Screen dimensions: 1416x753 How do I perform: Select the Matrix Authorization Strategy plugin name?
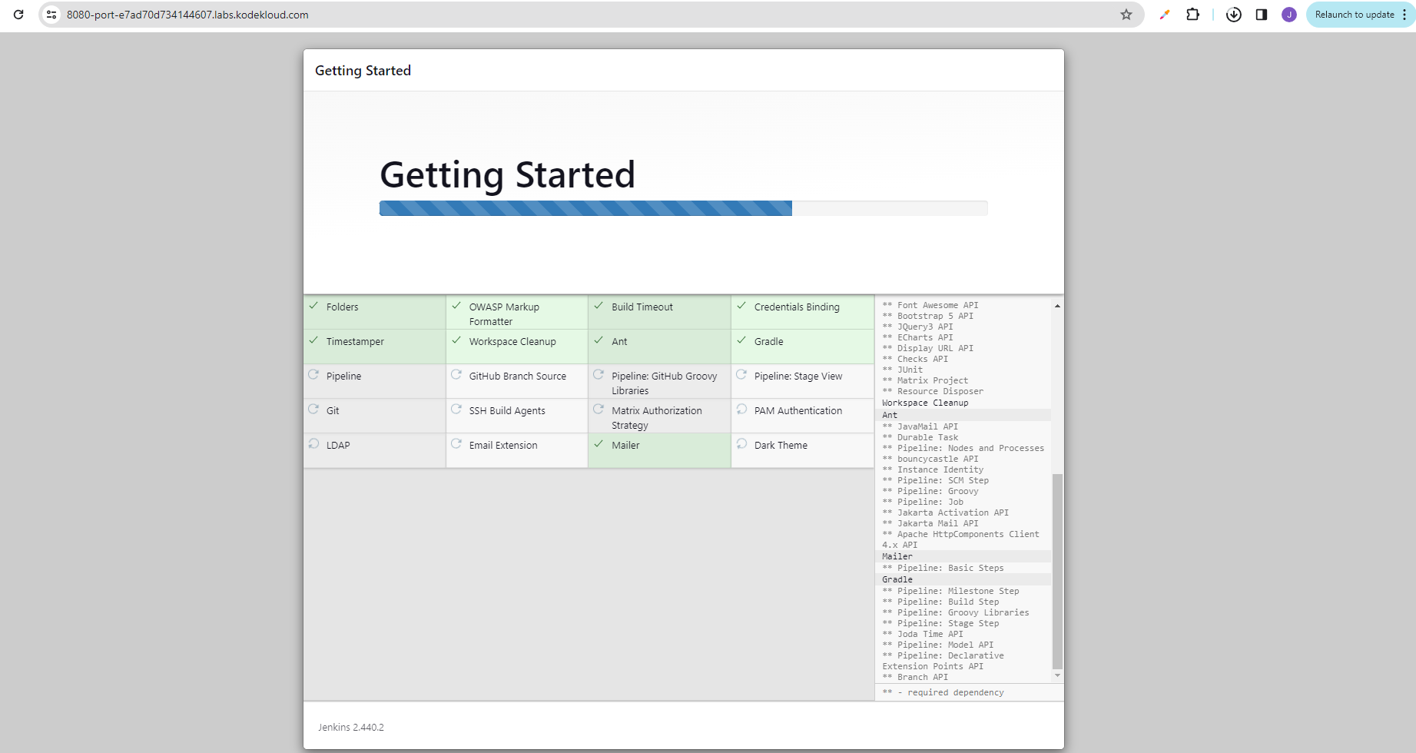point(657,418)
